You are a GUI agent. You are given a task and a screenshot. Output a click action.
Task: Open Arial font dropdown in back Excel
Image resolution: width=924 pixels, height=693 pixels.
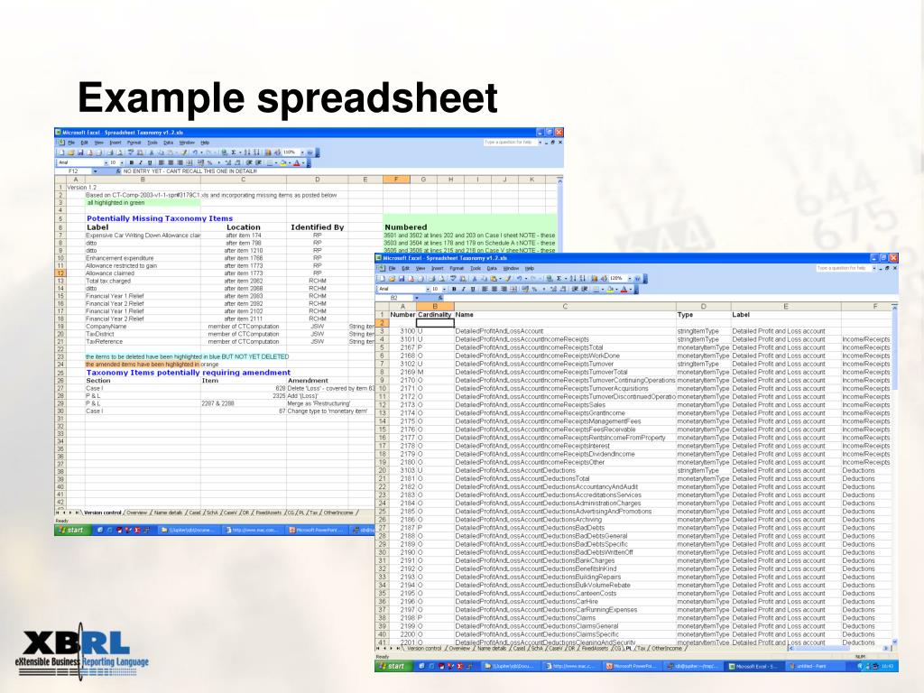click(106, 162)
